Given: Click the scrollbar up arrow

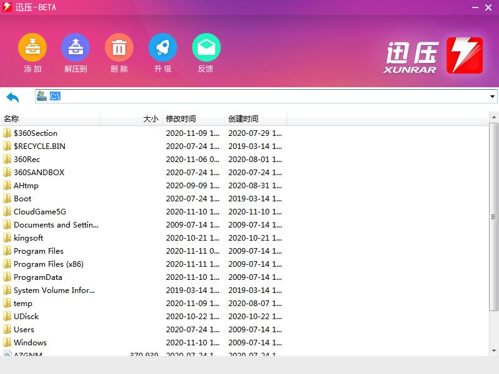Looking at the screenshot, I should (493, 117).
